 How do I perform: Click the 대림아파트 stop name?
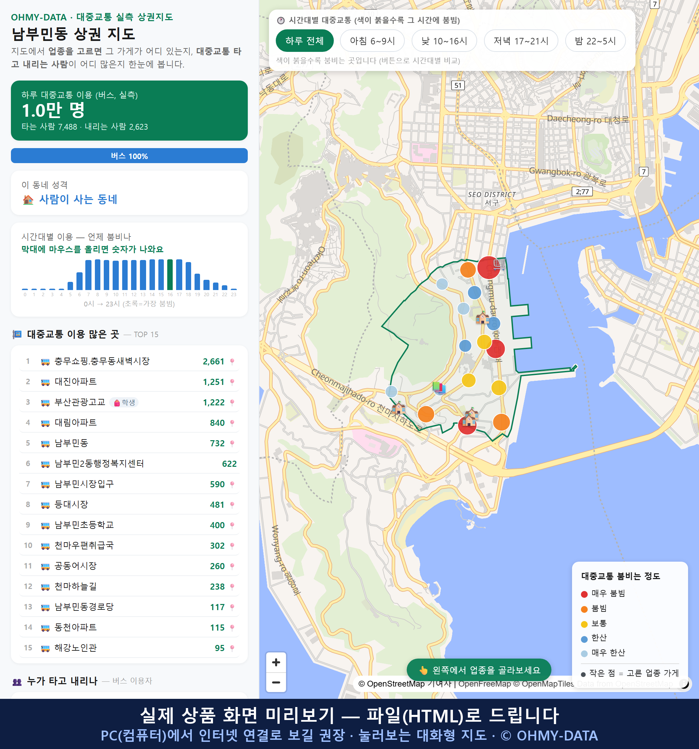pyautogui.click(x=76, y=423)
